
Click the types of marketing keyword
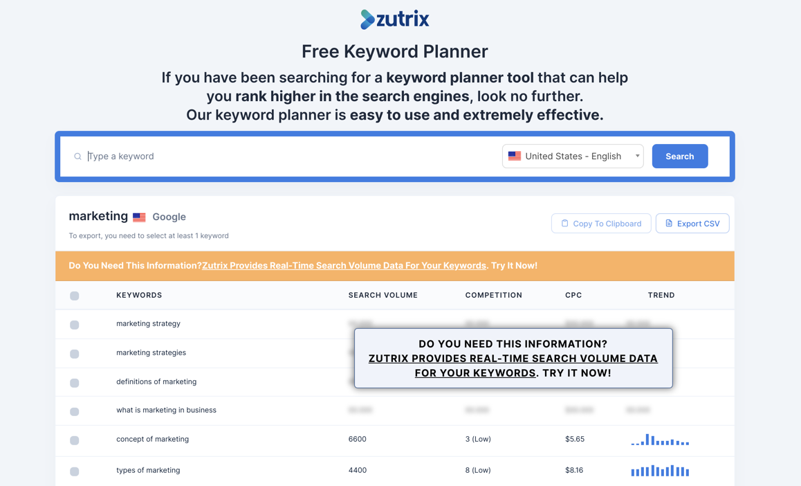[148, 470]
